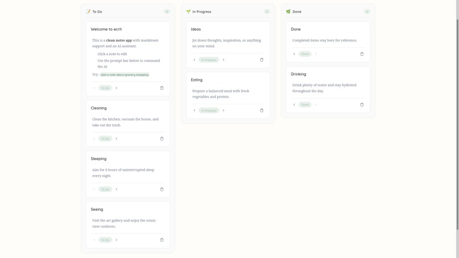Move Welcome to ecrit note forward
This screenshot has width=459, height=258.
tap(116, 88)
